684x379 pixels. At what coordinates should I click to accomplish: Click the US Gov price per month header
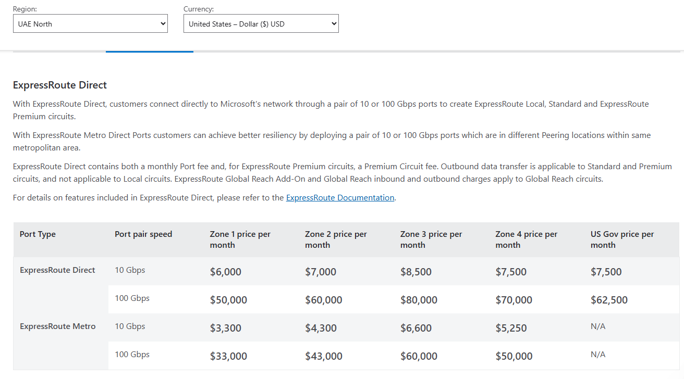[622, 239]
